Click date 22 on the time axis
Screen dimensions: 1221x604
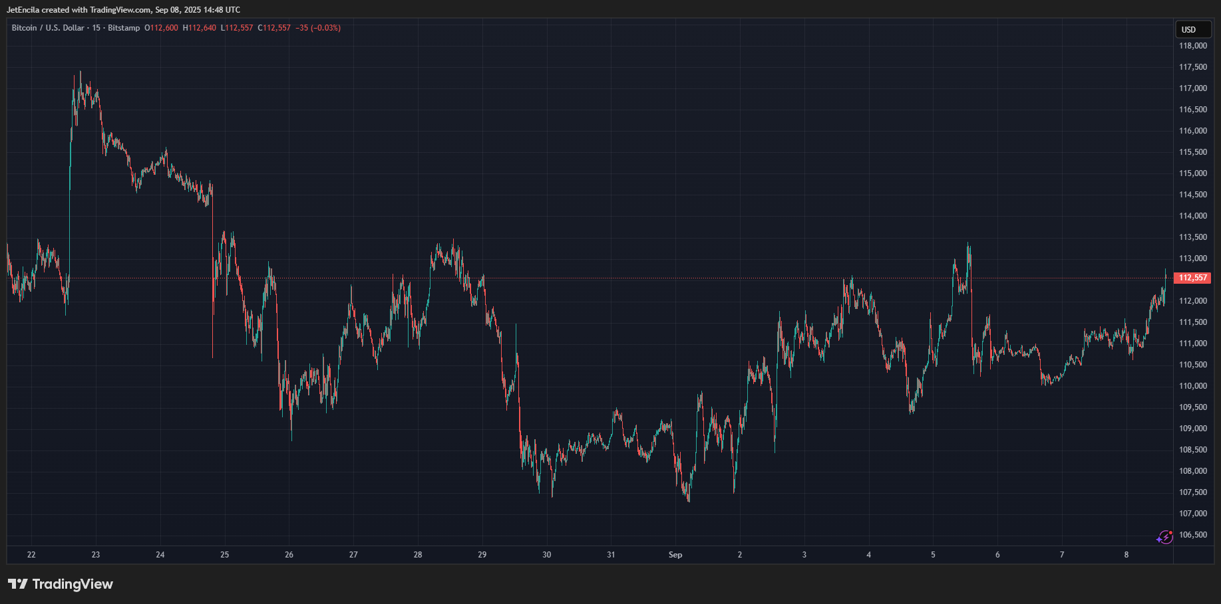31,555
